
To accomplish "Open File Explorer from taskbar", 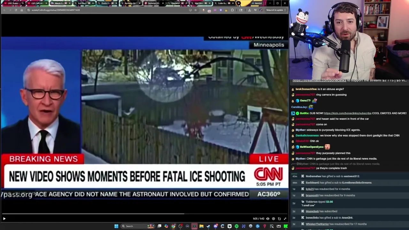I will point(201,226).
